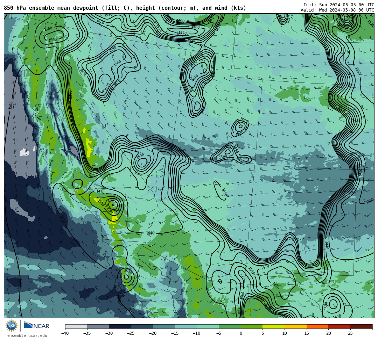Click the dark navy -30 to -25 colorbar segment

[120, 326]
